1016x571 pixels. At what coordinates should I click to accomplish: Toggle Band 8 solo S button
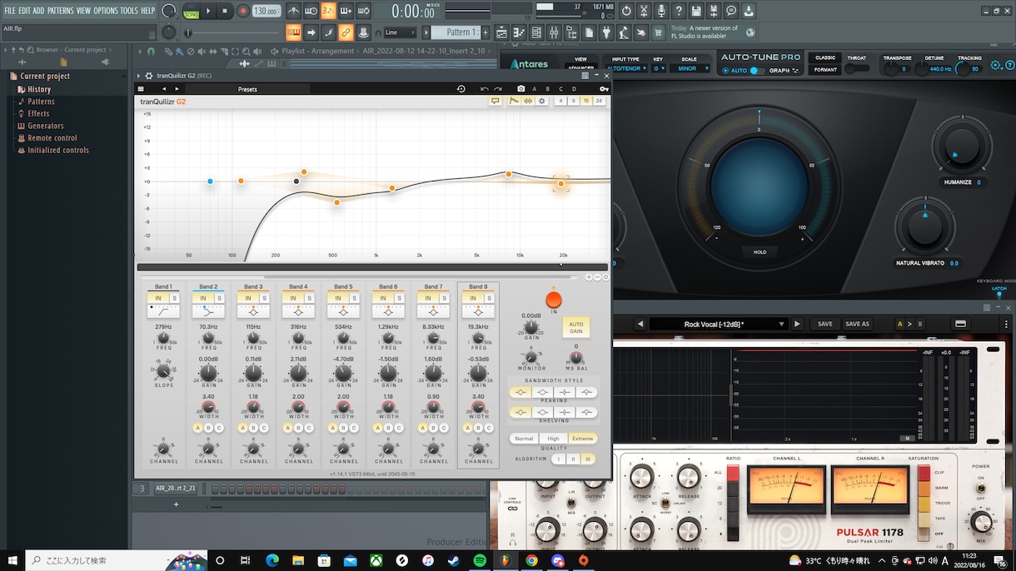pos(489,298)
